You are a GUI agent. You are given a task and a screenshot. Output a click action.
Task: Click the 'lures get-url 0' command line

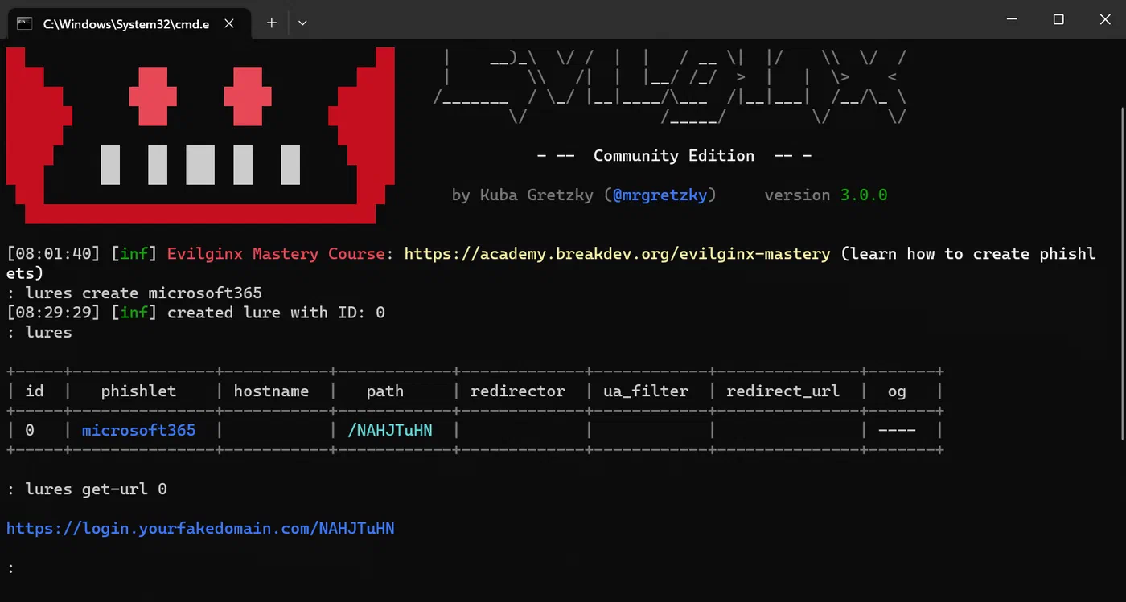coord(97,489)
